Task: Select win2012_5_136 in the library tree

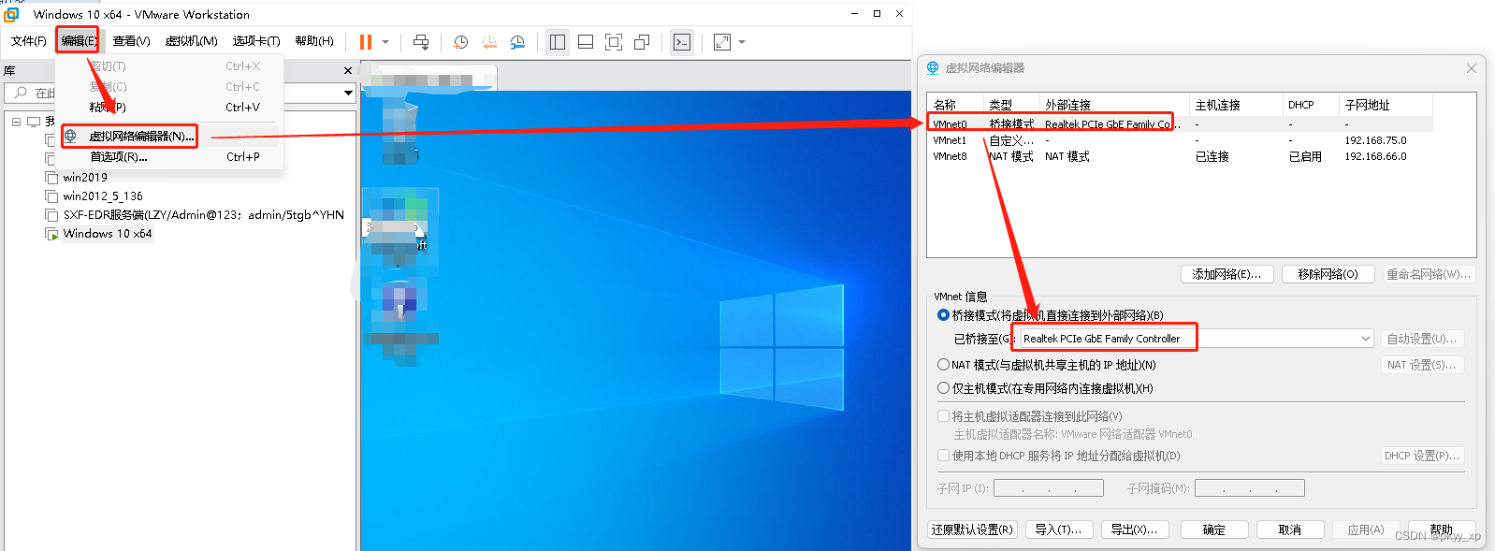Action: click(x=103, y=196)
